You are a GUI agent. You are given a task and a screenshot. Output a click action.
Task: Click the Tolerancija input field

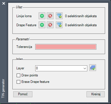[x=66, y=47]
